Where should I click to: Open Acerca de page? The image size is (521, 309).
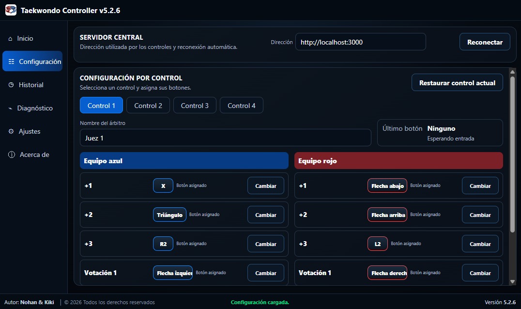click(x=32, y=154)
